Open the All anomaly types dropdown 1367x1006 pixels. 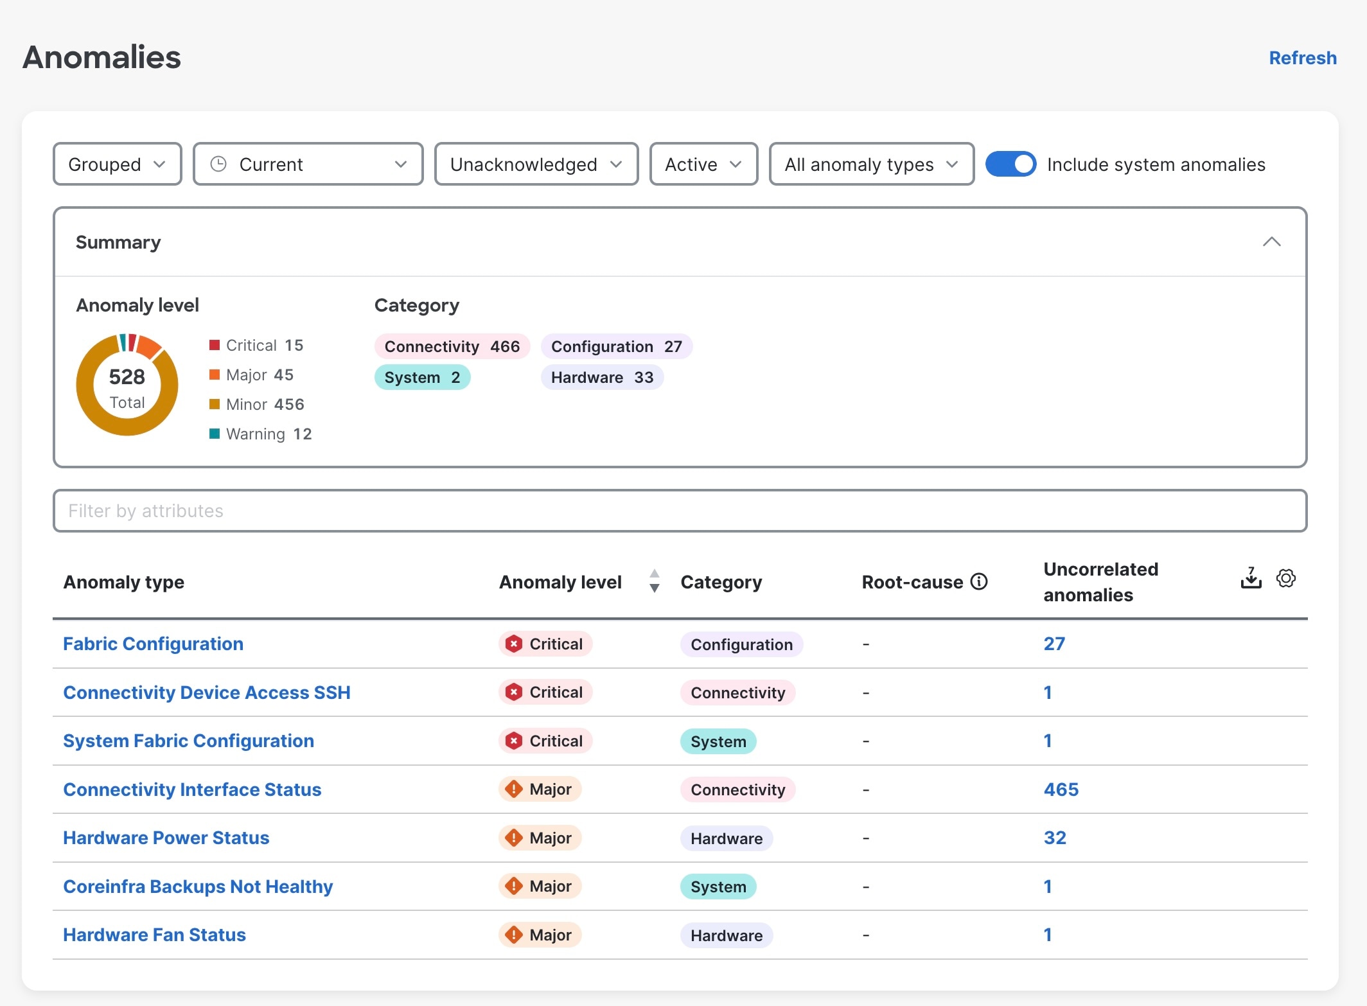coord(870,164)
